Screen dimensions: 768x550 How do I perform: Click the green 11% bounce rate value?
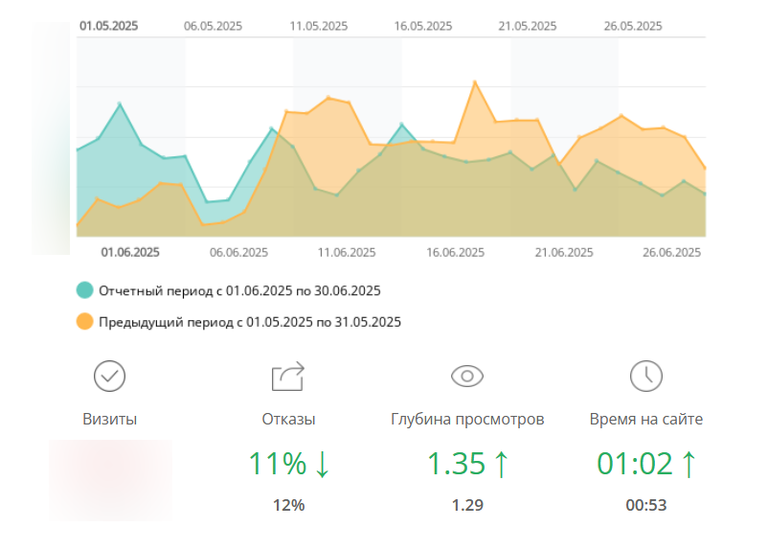pyautogui.click(x=278, y=464)
